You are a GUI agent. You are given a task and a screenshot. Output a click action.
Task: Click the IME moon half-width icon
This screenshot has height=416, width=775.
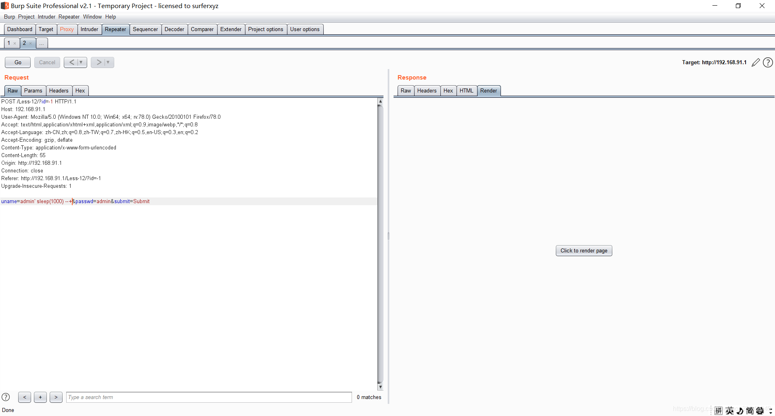click(740, 411)
